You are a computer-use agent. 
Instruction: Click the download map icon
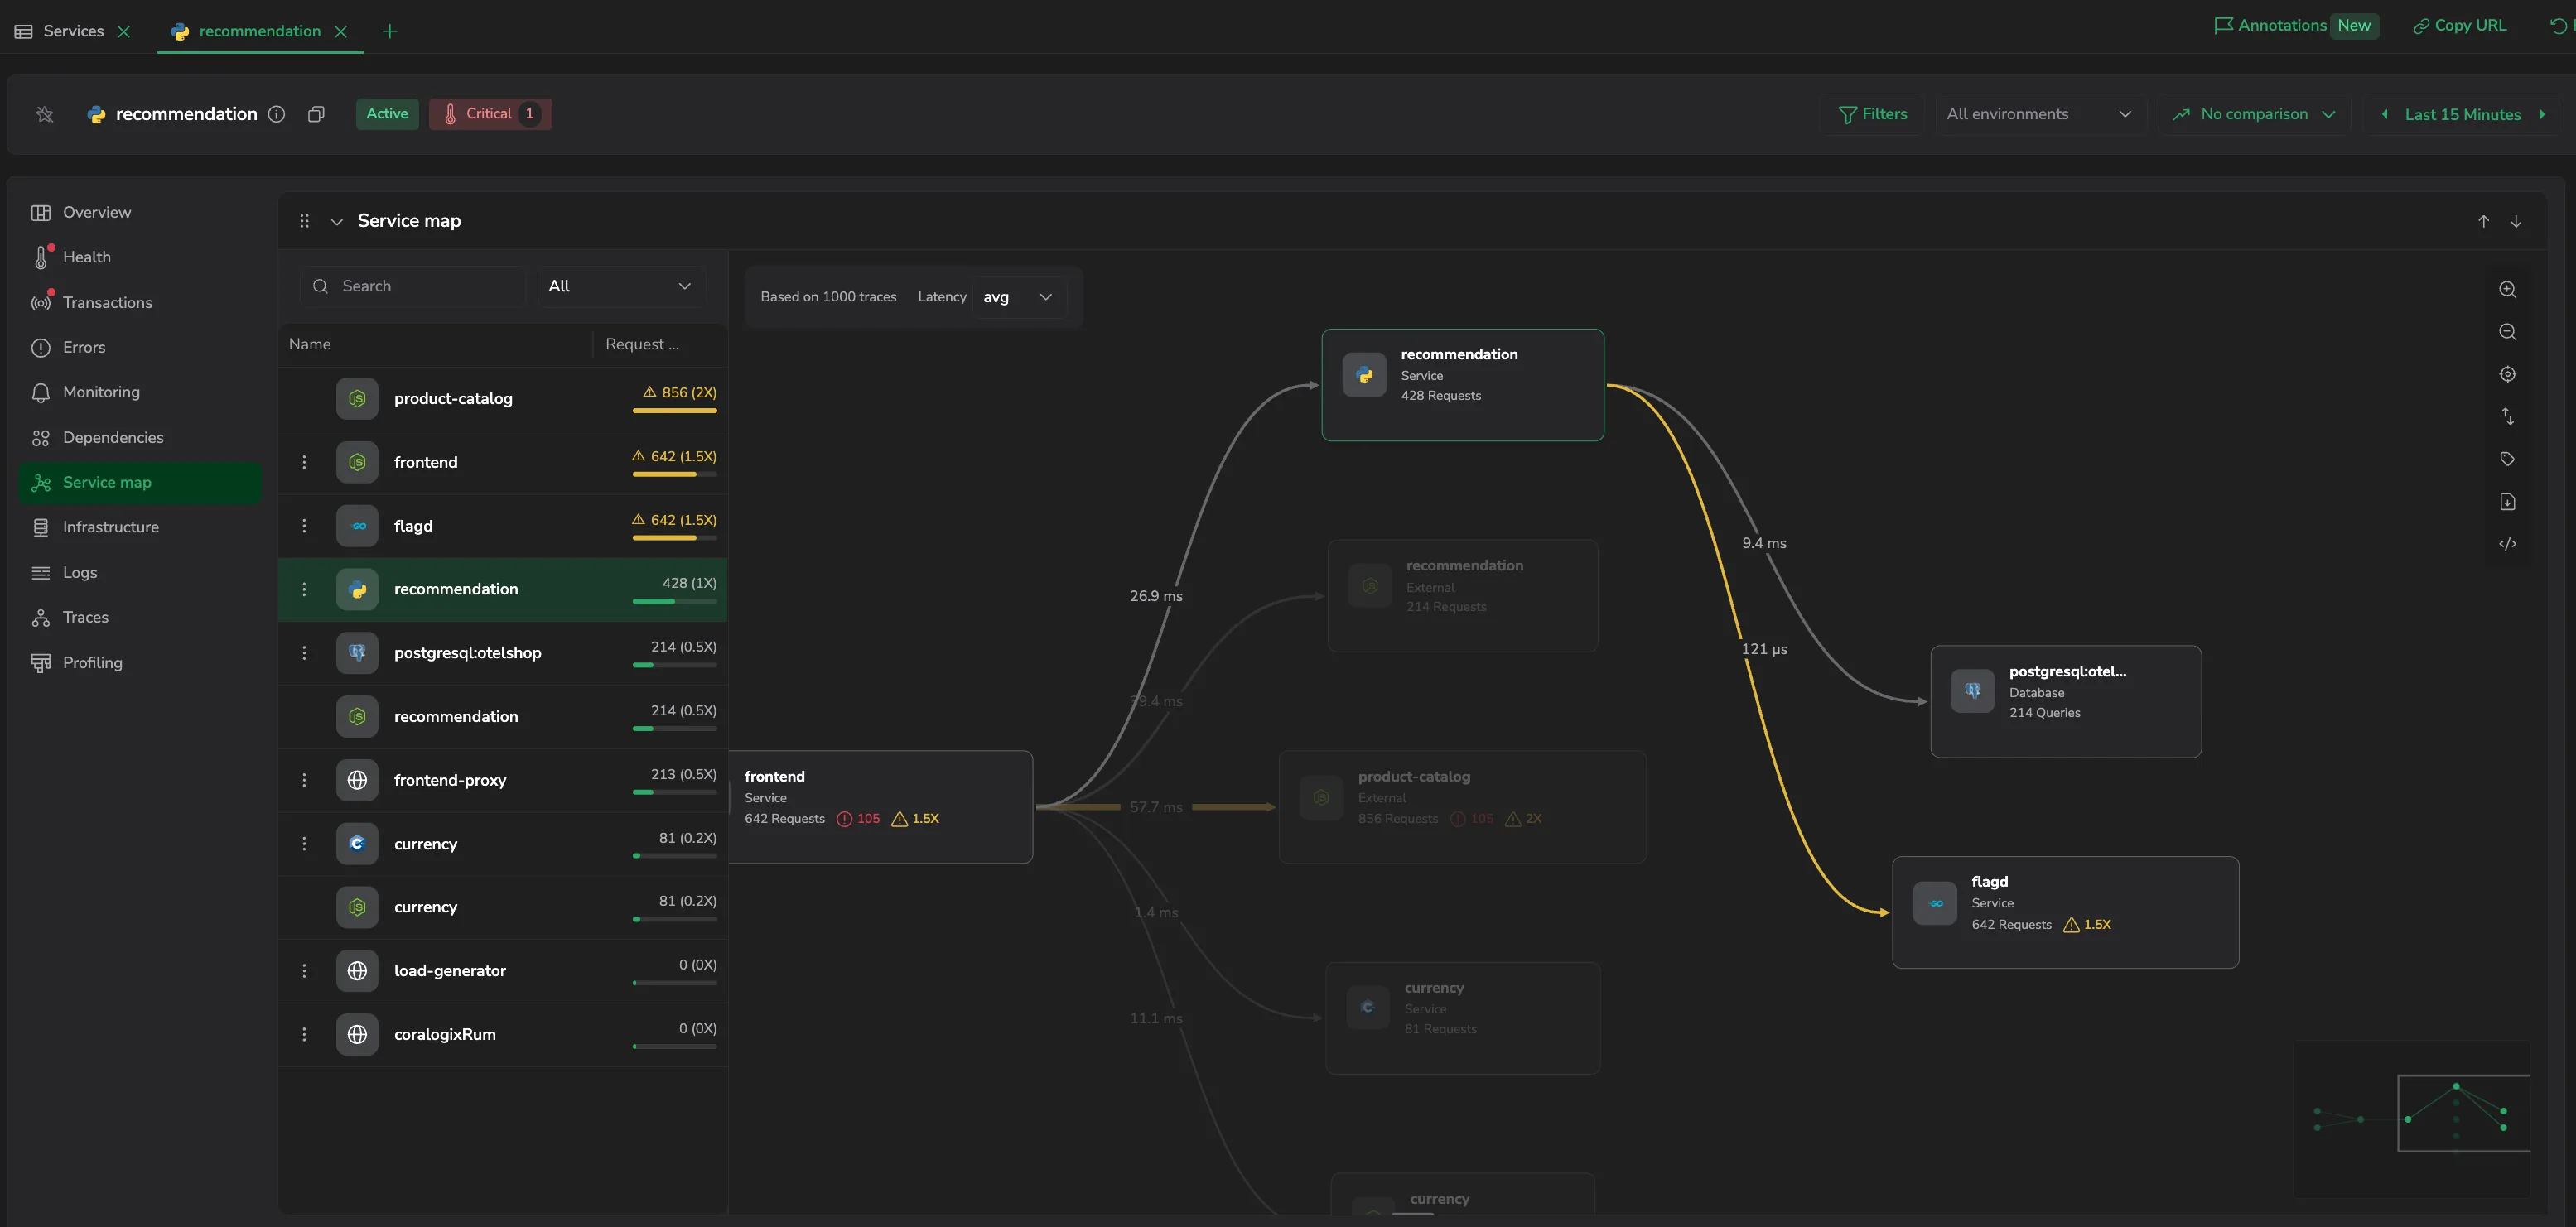pyautogui.click(x=2507, y=502)
